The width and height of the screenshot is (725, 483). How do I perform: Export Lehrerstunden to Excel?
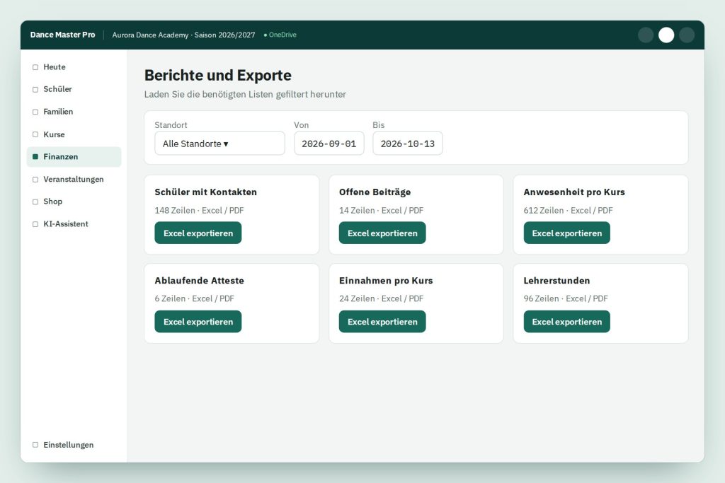tap(567, 322)
